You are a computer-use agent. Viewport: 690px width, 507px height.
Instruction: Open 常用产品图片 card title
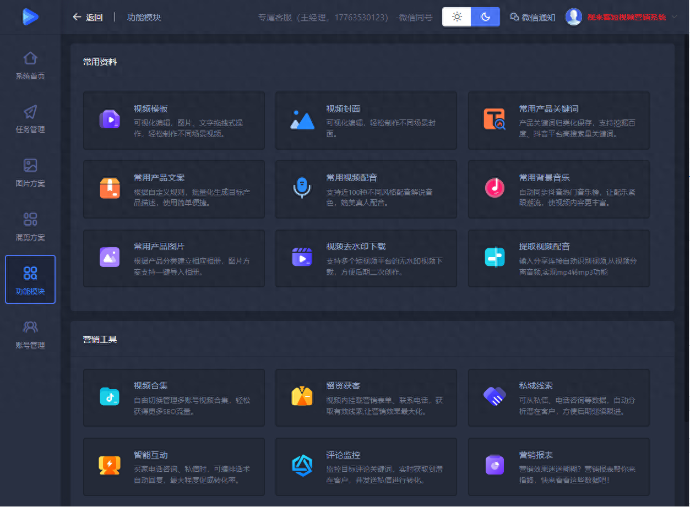(x=159, y=246)
